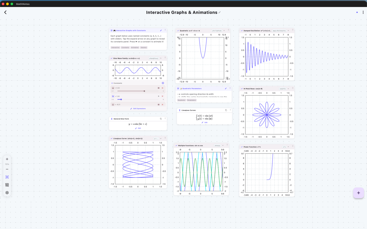This screenshot has height=229, width=367.
Task: Open the canvas settings gear
Action: 7,193
